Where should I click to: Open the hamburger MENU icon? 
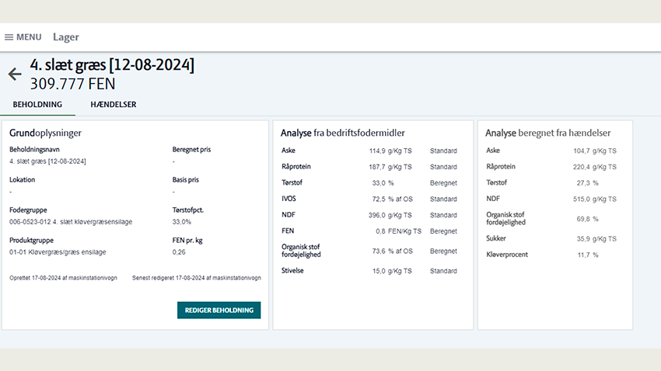click(9, 37)
